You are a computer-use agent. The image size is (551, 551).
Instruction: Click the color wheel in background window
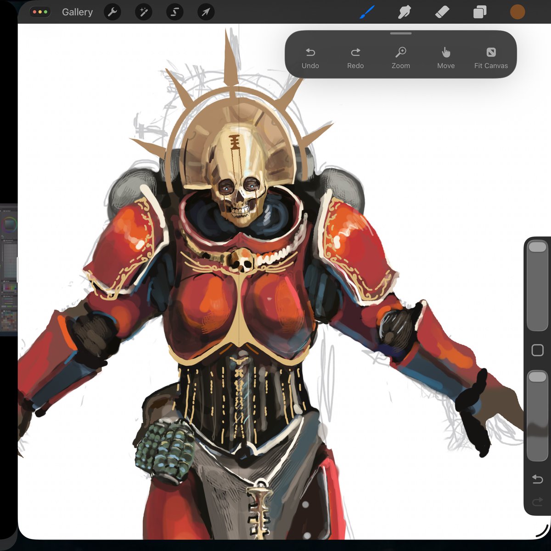10,225
